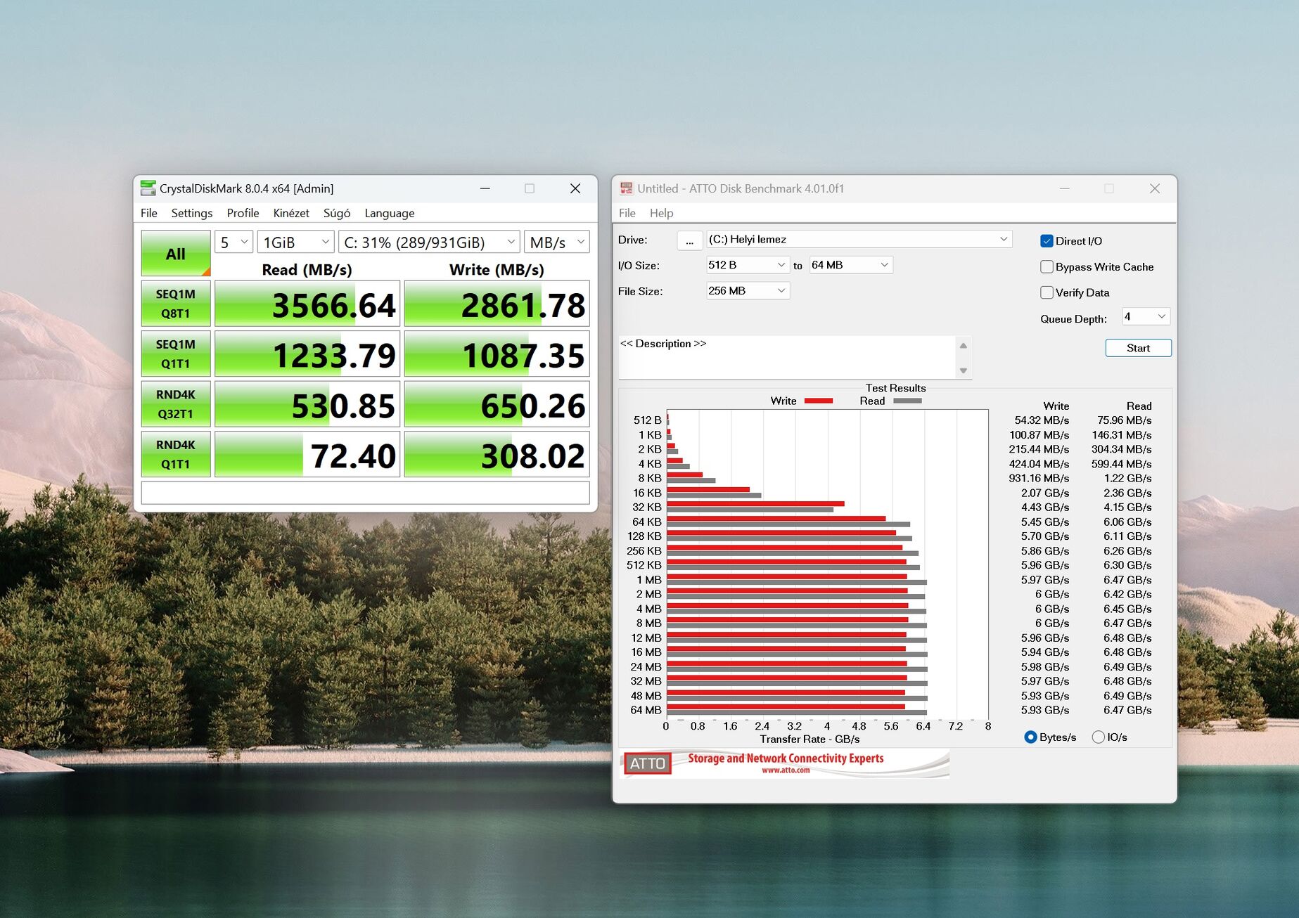Click the drive browse '...' button
This screenshot has width=1299, height=918.
[689, 240]
